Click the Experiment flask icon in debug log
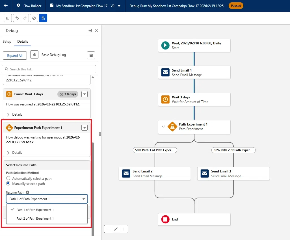 pos(9,128)
